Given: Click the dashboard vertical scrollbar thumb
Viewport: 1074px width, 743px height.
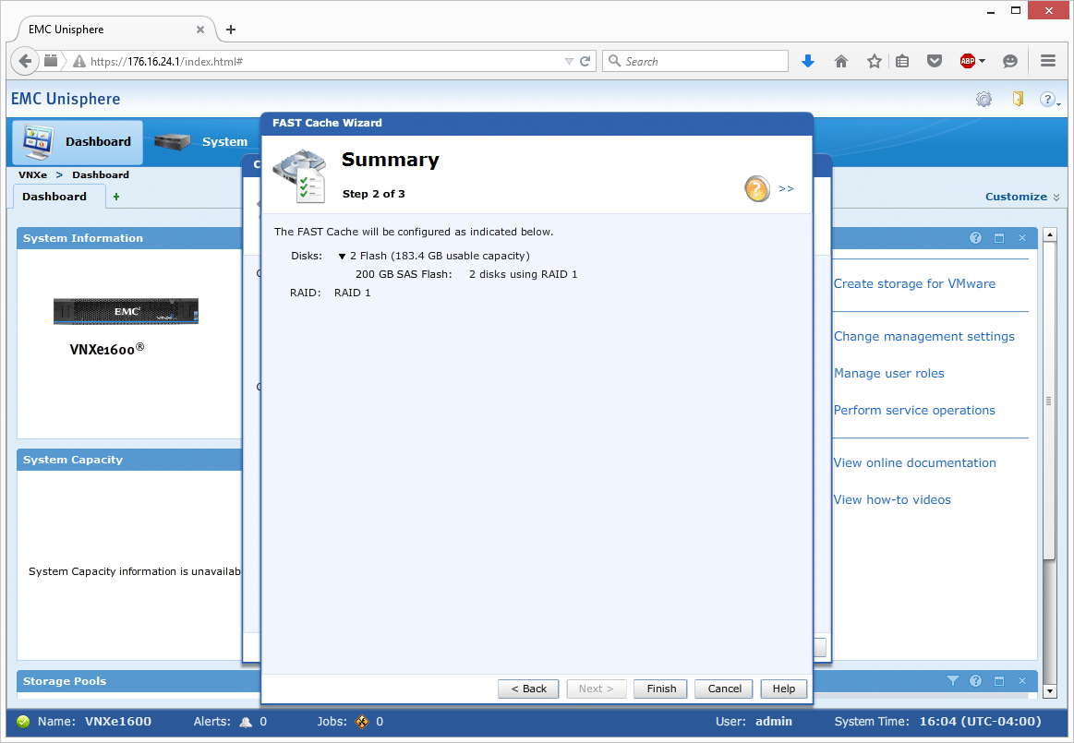Looking at the screenshot, I should [x=1049, y=401].
